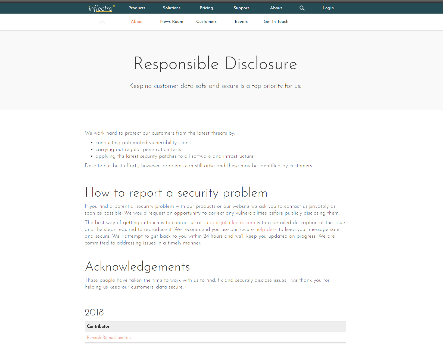Switch to the Get In Touch tab
Screen dimensions: 443x344
tap(276, 21)
